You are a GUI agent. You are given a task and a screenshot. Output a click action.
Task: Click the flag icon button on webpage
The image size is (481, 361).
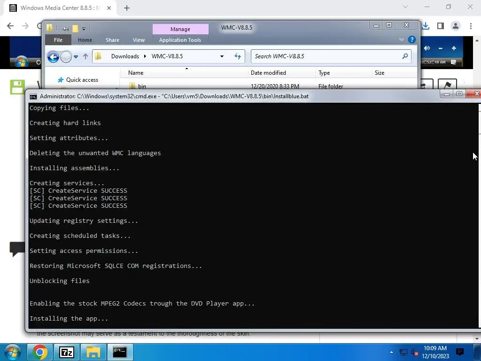447,85
